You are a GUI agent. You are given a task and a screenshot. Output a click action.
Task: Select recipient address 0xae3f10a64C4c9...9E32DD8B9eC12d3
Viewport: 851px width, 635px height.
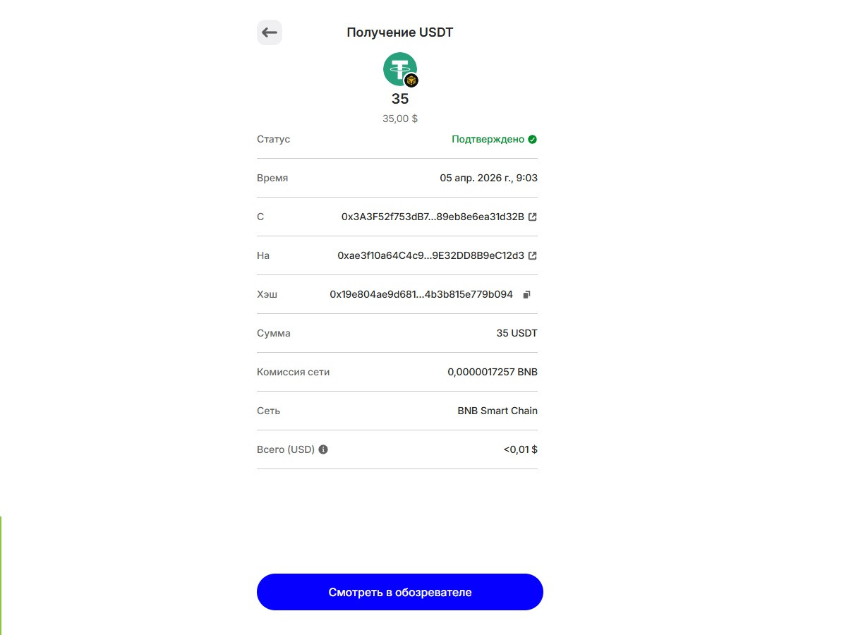click(x=430, y=255)
